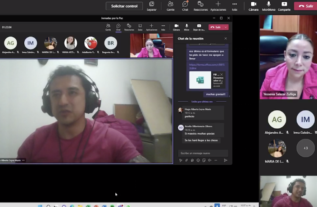Toggle Micrófono in the top meeting toolbar
This screenshot has width=317, height=207.
coord(268,6)
